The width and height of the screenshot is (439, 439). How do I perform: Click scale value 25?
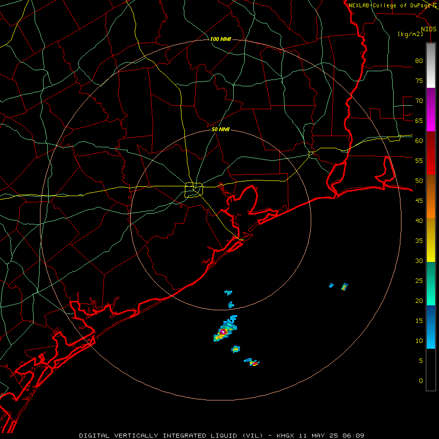pos(419,281)
